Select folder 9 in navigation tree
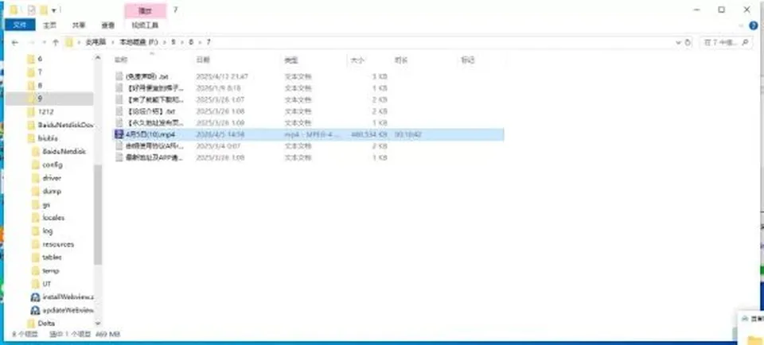The height and width of the screenshot is (345, 764). point(49,99)
